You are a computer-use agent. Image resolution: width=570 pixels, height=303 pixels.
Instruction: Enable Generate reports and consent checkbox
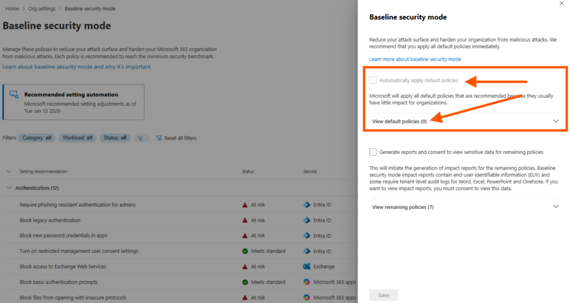tap(373, 152)
